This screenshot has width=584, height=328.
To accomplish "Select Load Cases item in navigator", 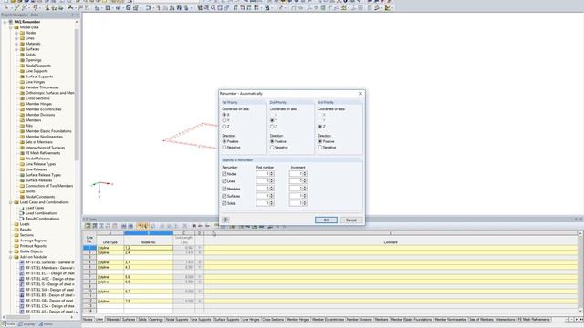I will pos(35,208).
